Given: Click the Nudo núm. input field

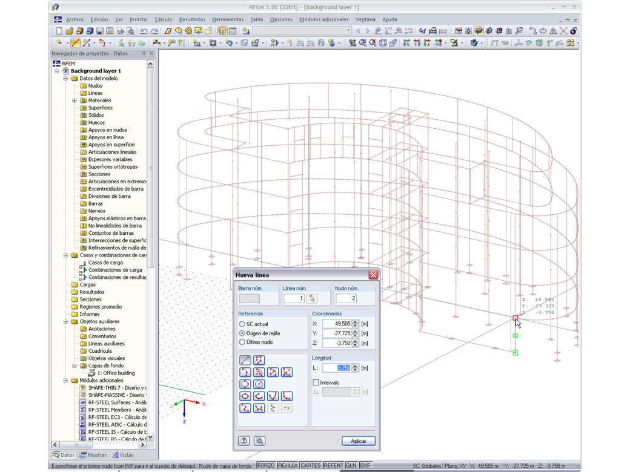Looking at the screenshot, I should coord(345,298).
